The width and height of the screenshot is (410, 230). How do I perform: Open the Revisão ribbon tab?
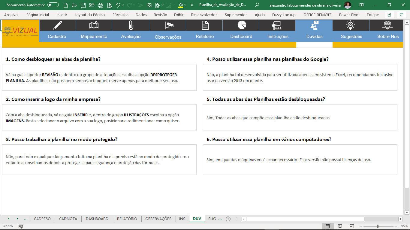pos(160,15)
